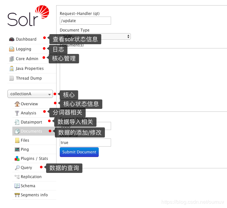Click the Schema book icon
This screenshot has height=208, width=227.
(x=17, y=186)
